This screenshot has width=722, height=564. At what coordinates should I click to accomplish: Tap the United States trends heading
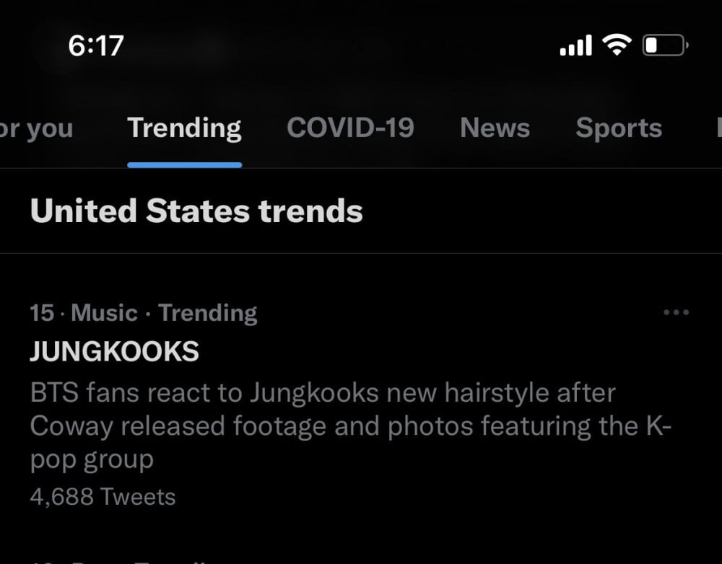[x=196, y=211]
